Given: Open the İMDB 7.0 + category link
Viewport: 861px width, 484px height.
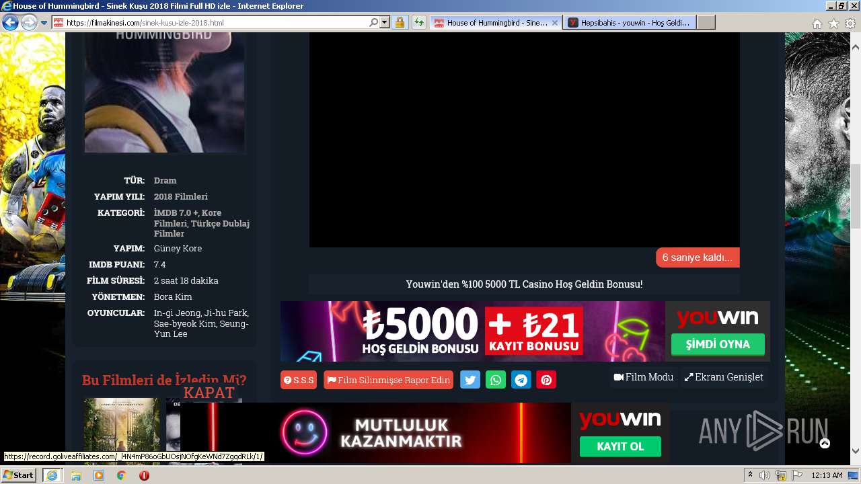Looking at the screenshot, I should tap(176, 212).
